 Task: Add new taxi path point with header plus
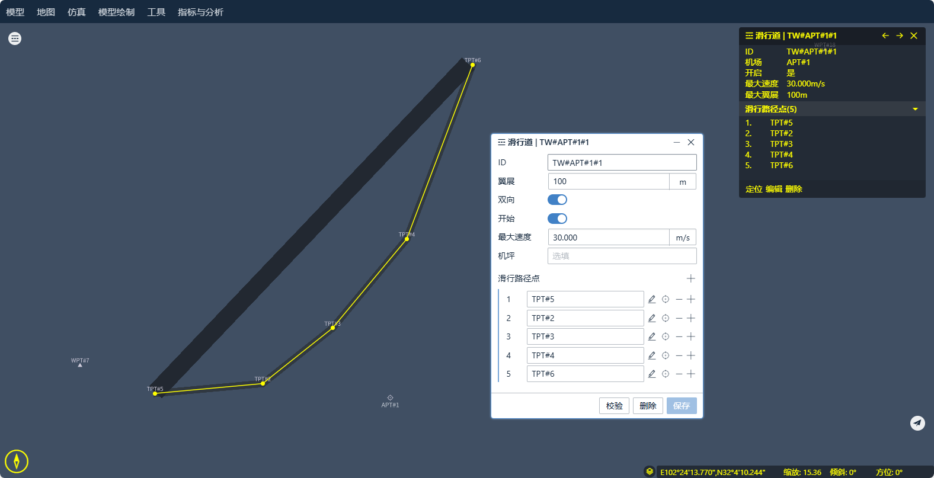(690, 278)
